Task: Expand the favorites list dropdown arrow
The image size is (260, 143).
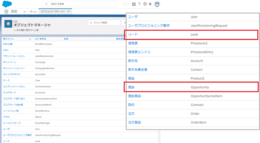Action: point(128,4)
